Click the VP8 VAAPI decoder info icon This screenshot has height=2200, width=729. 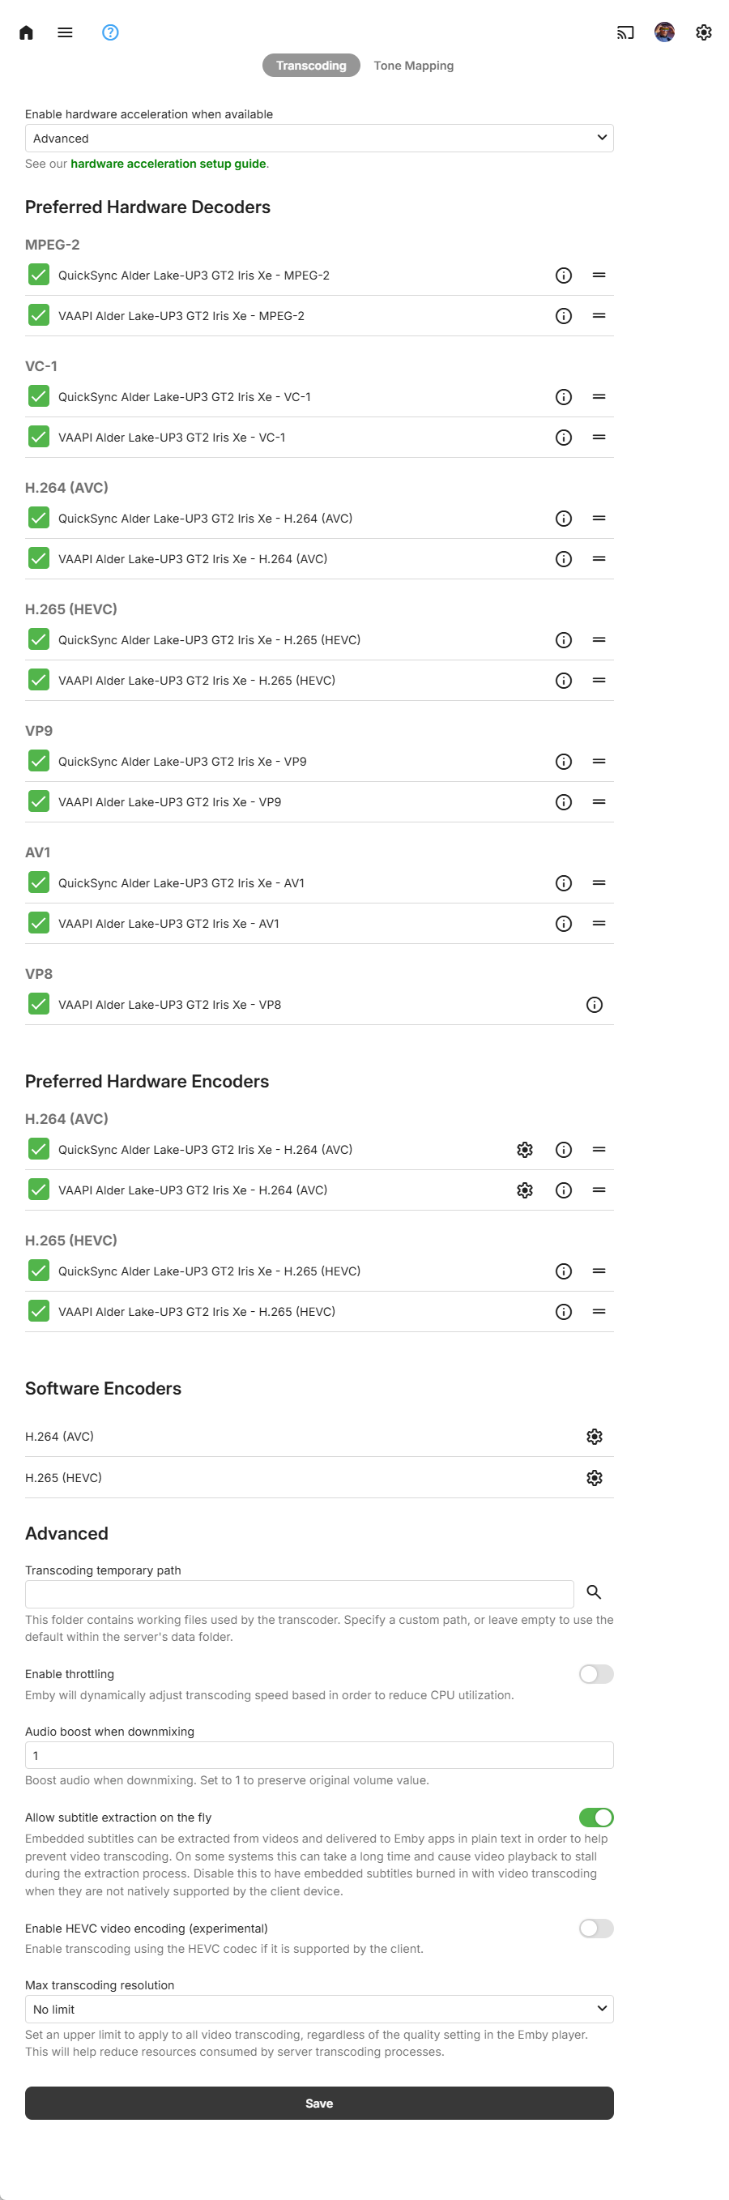pyautogui.click(x=594, y=1004)
